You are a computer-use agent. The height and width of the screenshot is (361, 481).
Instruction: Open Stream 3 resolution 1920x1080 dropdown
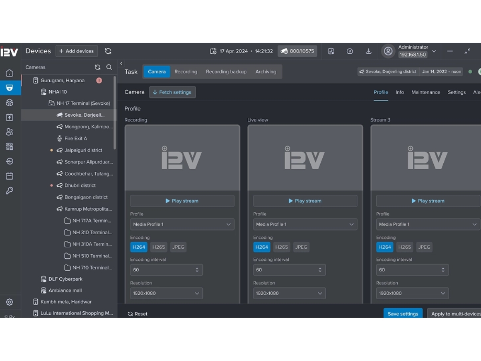point(412,293)
